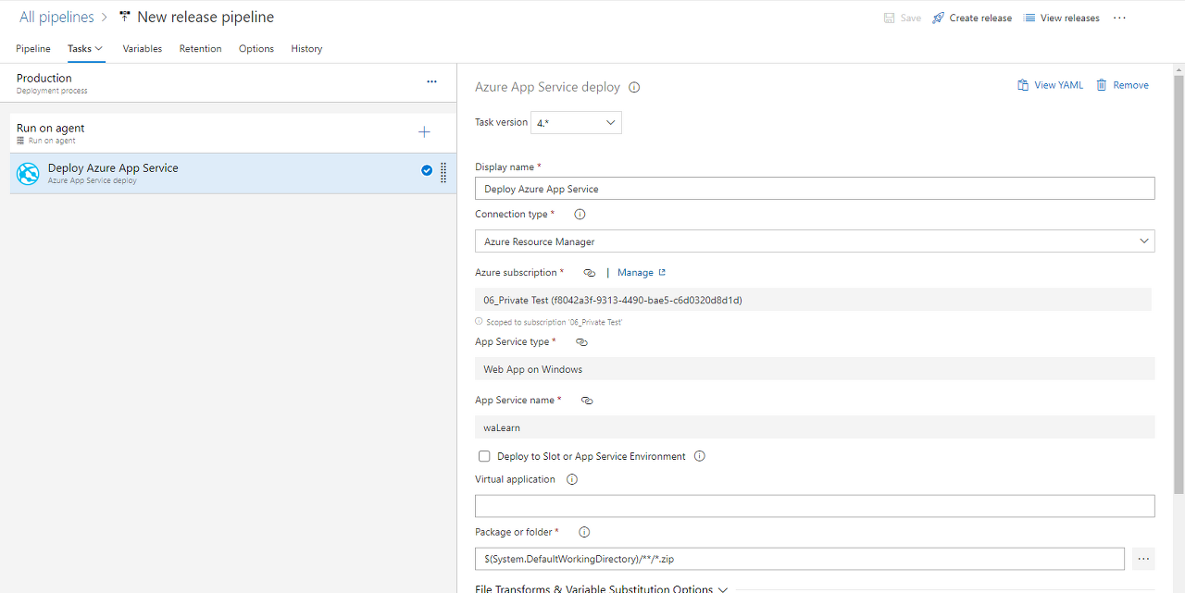Viewport: 1185px width, 593px height.
Task: Click the View YAML clipboard icon
Action: point(1023,85)
